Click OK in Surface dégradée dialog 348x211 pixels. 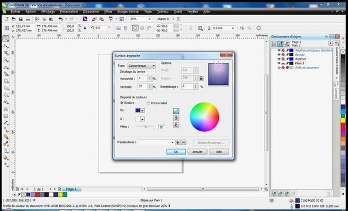pos(176,152)
